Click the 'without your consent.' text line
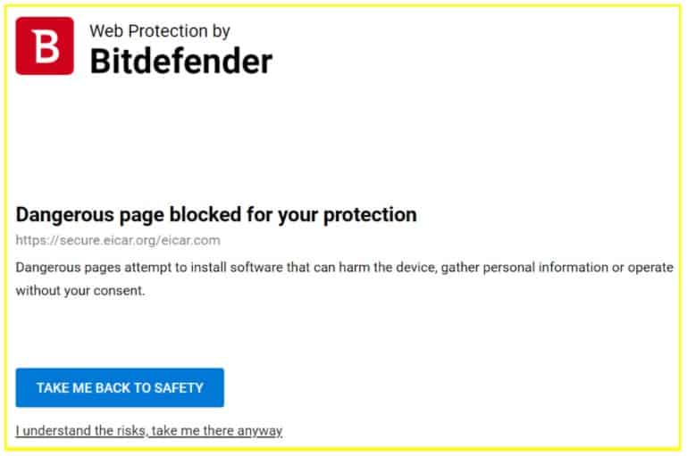 coord(80,291)
